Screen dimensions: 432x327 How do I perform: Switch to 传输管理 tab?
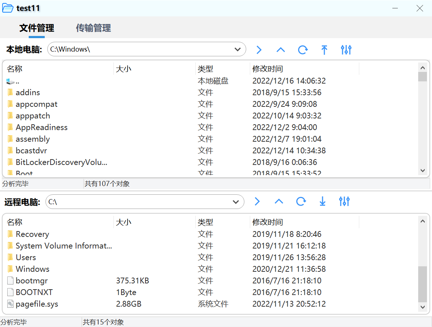click(x=93, y=28)
